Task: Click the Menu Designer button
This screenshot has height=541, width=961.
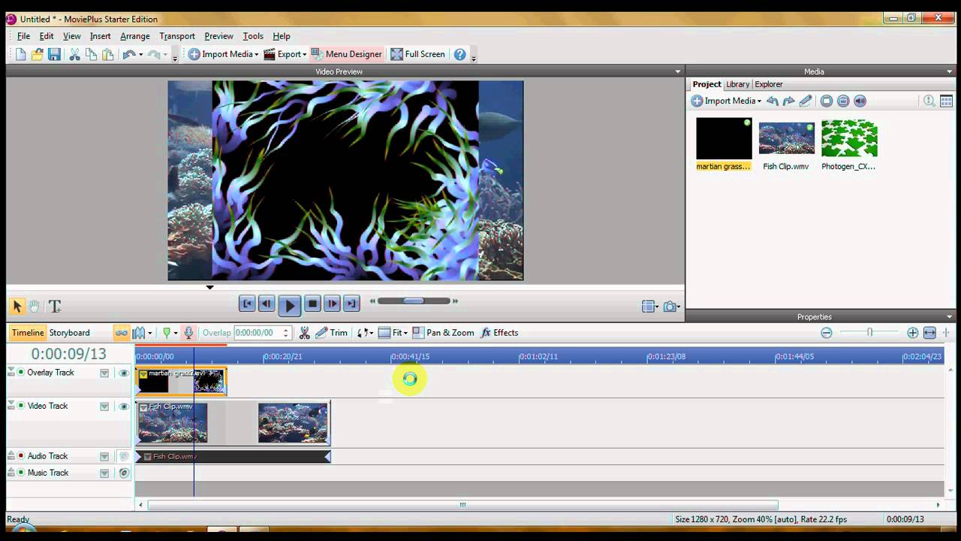Action: click(347, 54)
